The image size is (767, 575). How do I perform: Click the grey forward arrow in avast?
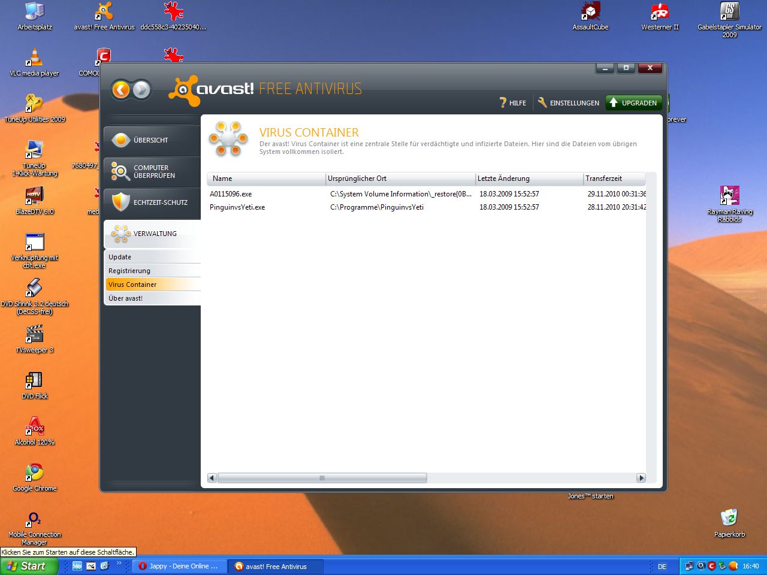tap(141, 90)
